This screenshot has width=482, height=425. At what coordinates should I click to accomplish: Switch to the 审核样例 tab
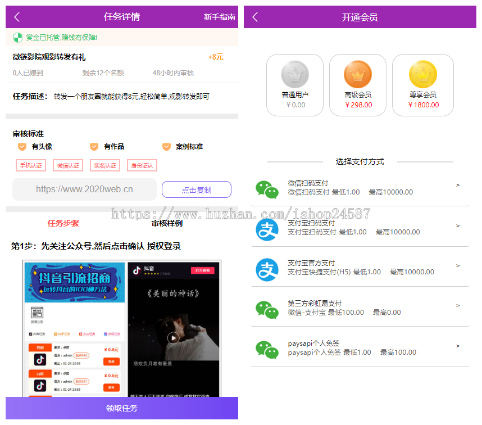(167, 223)
